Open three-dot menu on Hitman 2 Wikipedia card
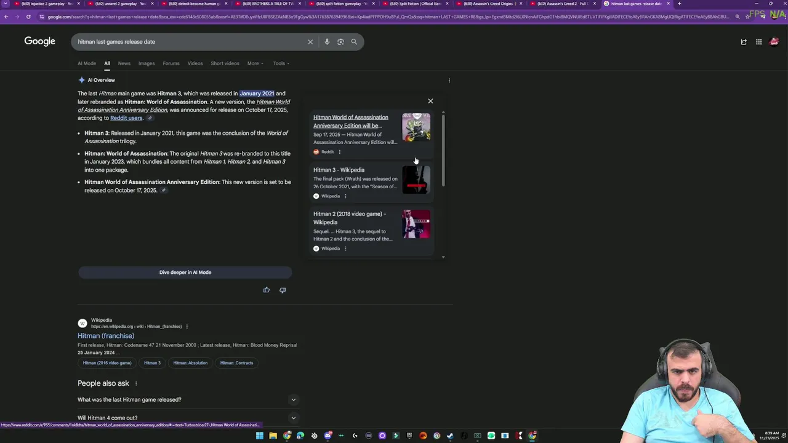The image size is (788, 443). point(345,249)
